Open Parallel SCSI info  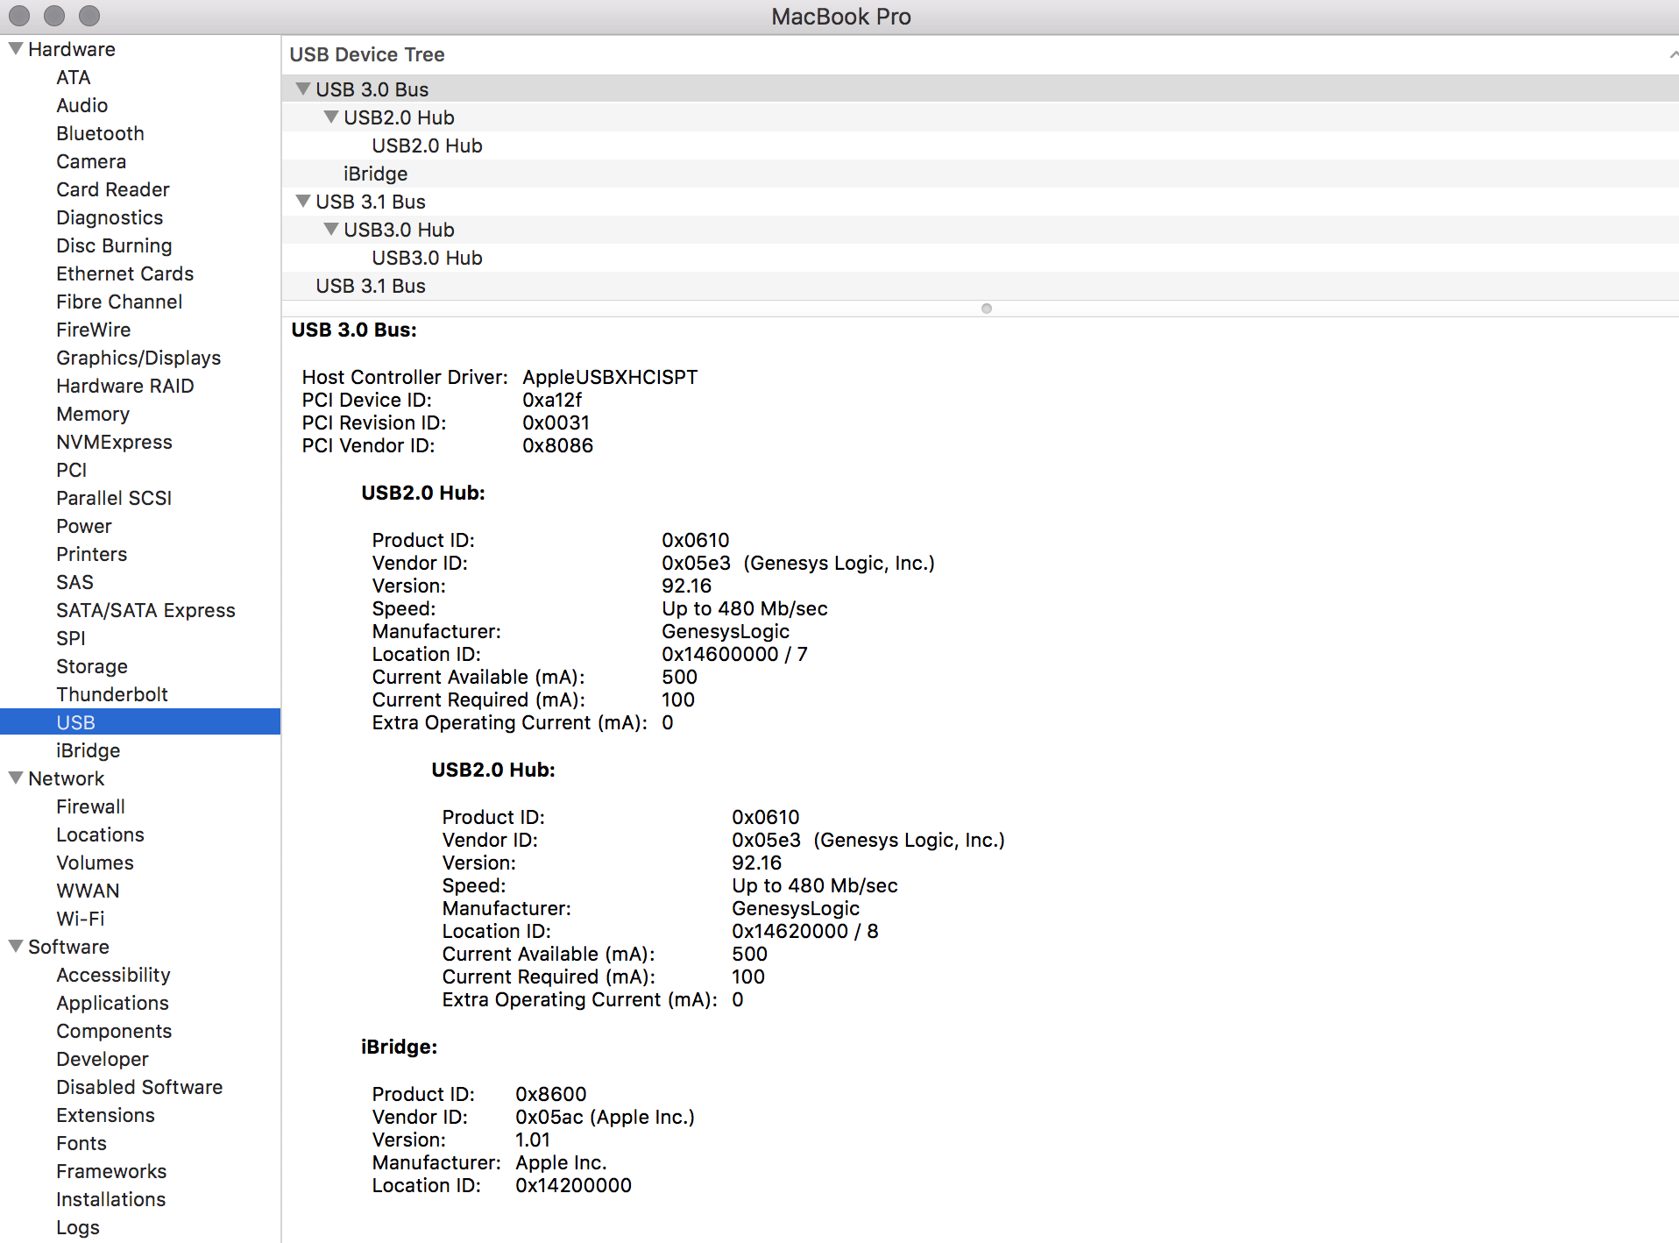(114, 498)
